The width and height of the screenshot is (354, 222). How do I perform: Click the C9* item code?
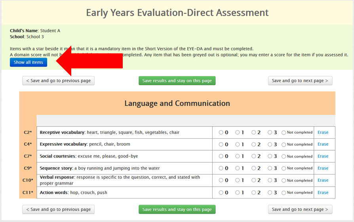tap(28, 168)
